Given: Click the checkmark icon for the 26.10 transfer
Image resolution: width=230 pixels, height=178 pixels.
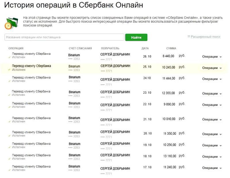Looking at the screenshot, I should coord(9,57).
